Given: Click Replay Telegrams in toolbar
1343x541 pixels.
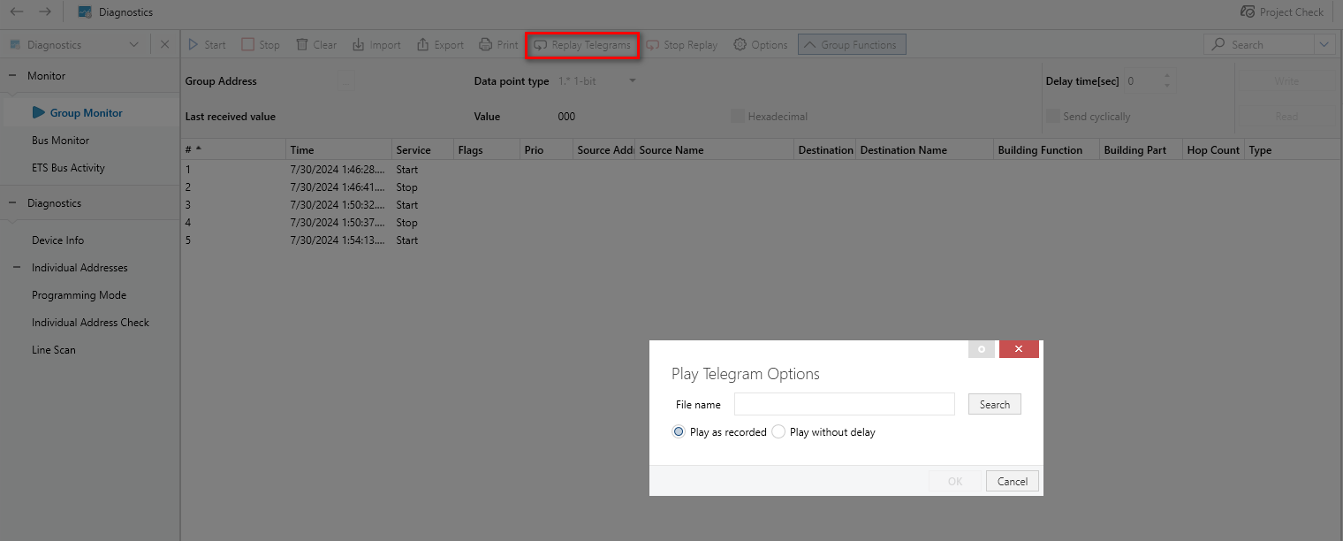Looking at the screenshot, I should (582, 44).
